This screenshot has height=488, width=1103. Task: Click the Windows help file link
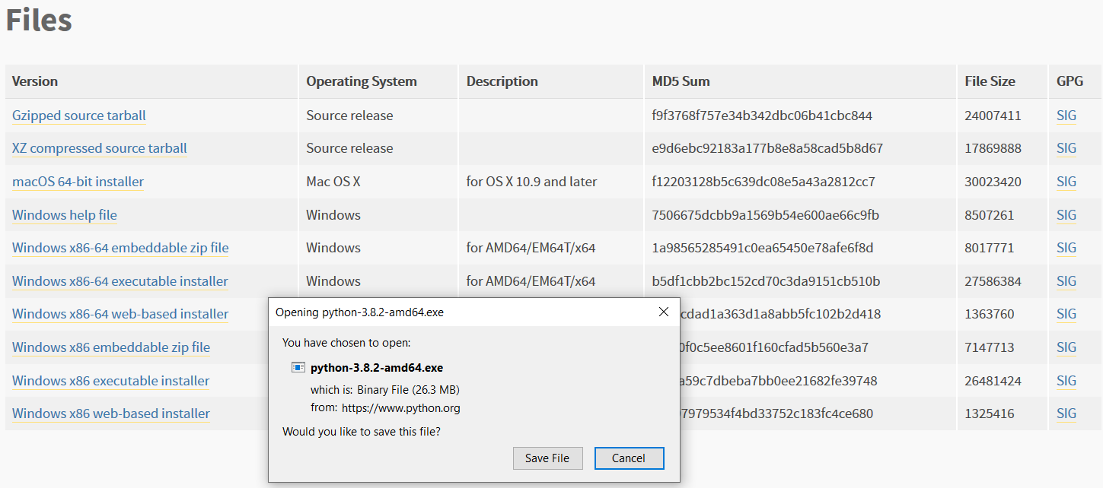pyautogui.click(x=65, y=215)
